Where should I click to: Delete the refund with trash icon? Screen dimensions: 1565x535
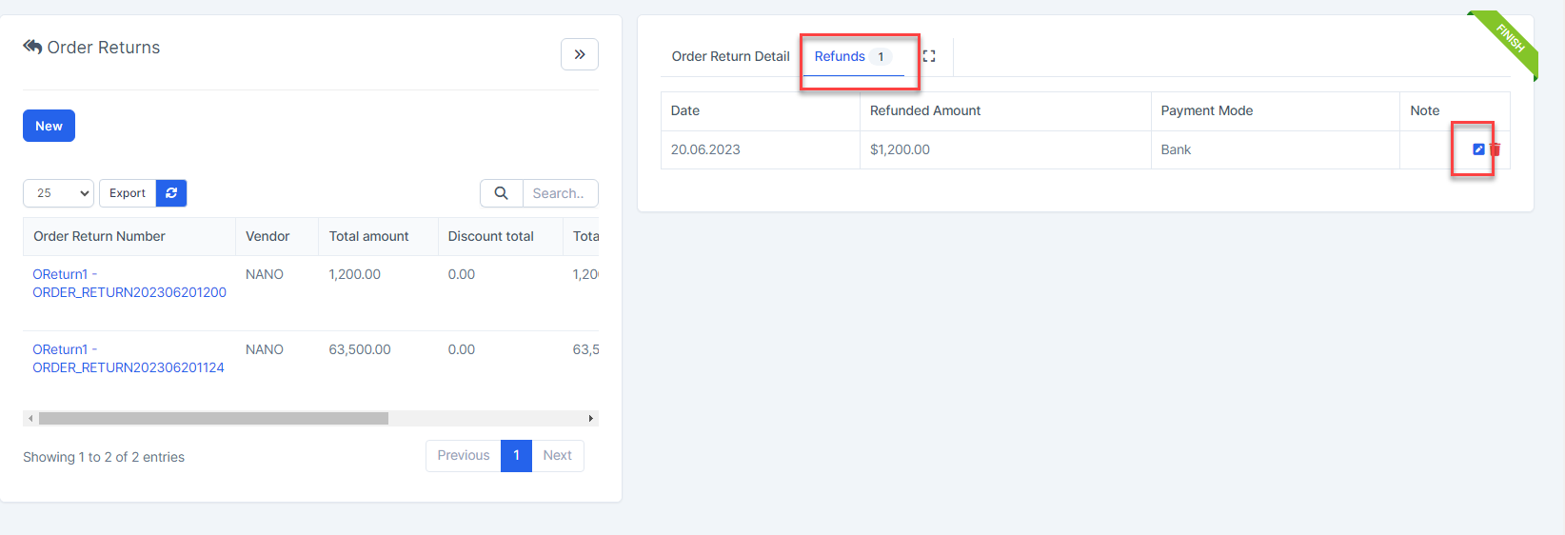1496,149
